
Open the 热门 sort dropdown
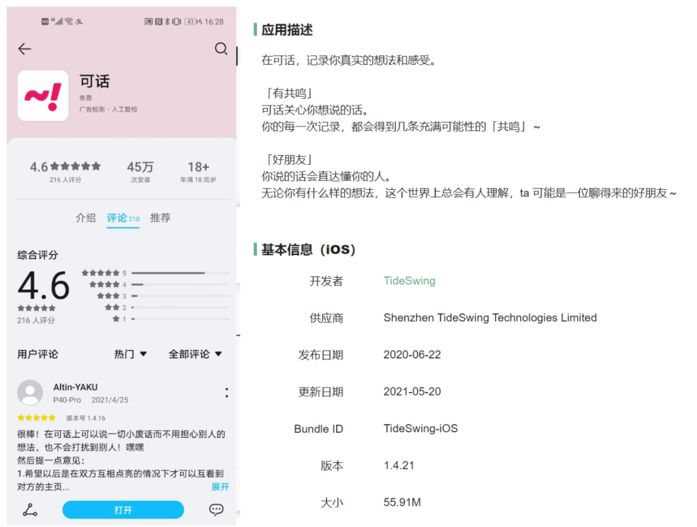(129, 354)
